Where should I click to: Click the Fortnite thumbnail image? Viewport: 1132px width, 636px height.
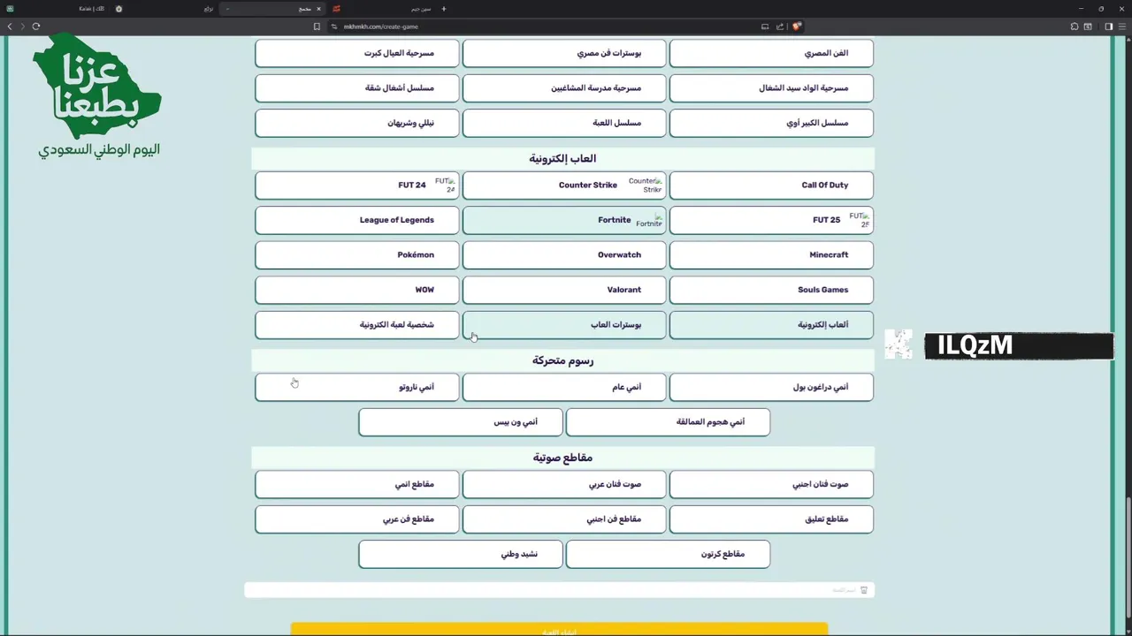coord(649,220)
